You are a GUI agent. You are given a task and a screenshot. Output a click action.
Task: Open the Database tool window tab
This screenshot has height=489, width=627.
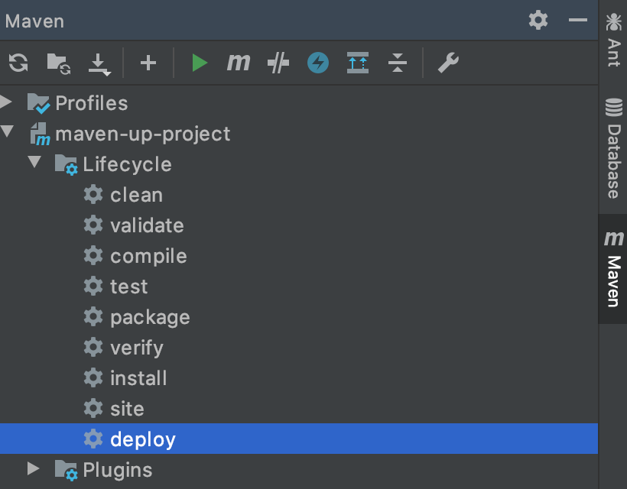click(613, 148)
